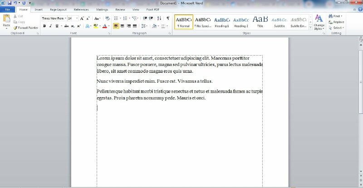
Task: Apply the Subtitle style
Action: (280, 22)
